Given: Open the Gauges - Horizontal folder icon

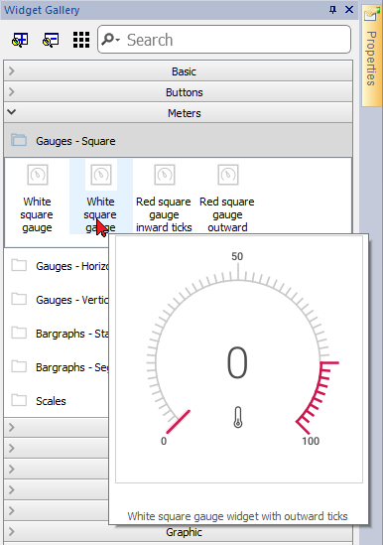Looking at the screenshot, I should tap(19, 265).
